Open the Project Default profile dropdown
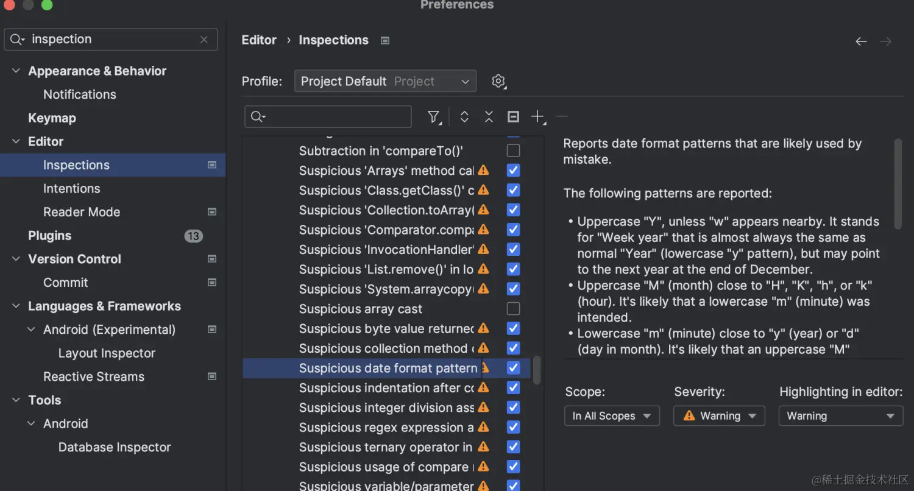The width and height of the screenshot is (914, 491). [x=384, y=81]
